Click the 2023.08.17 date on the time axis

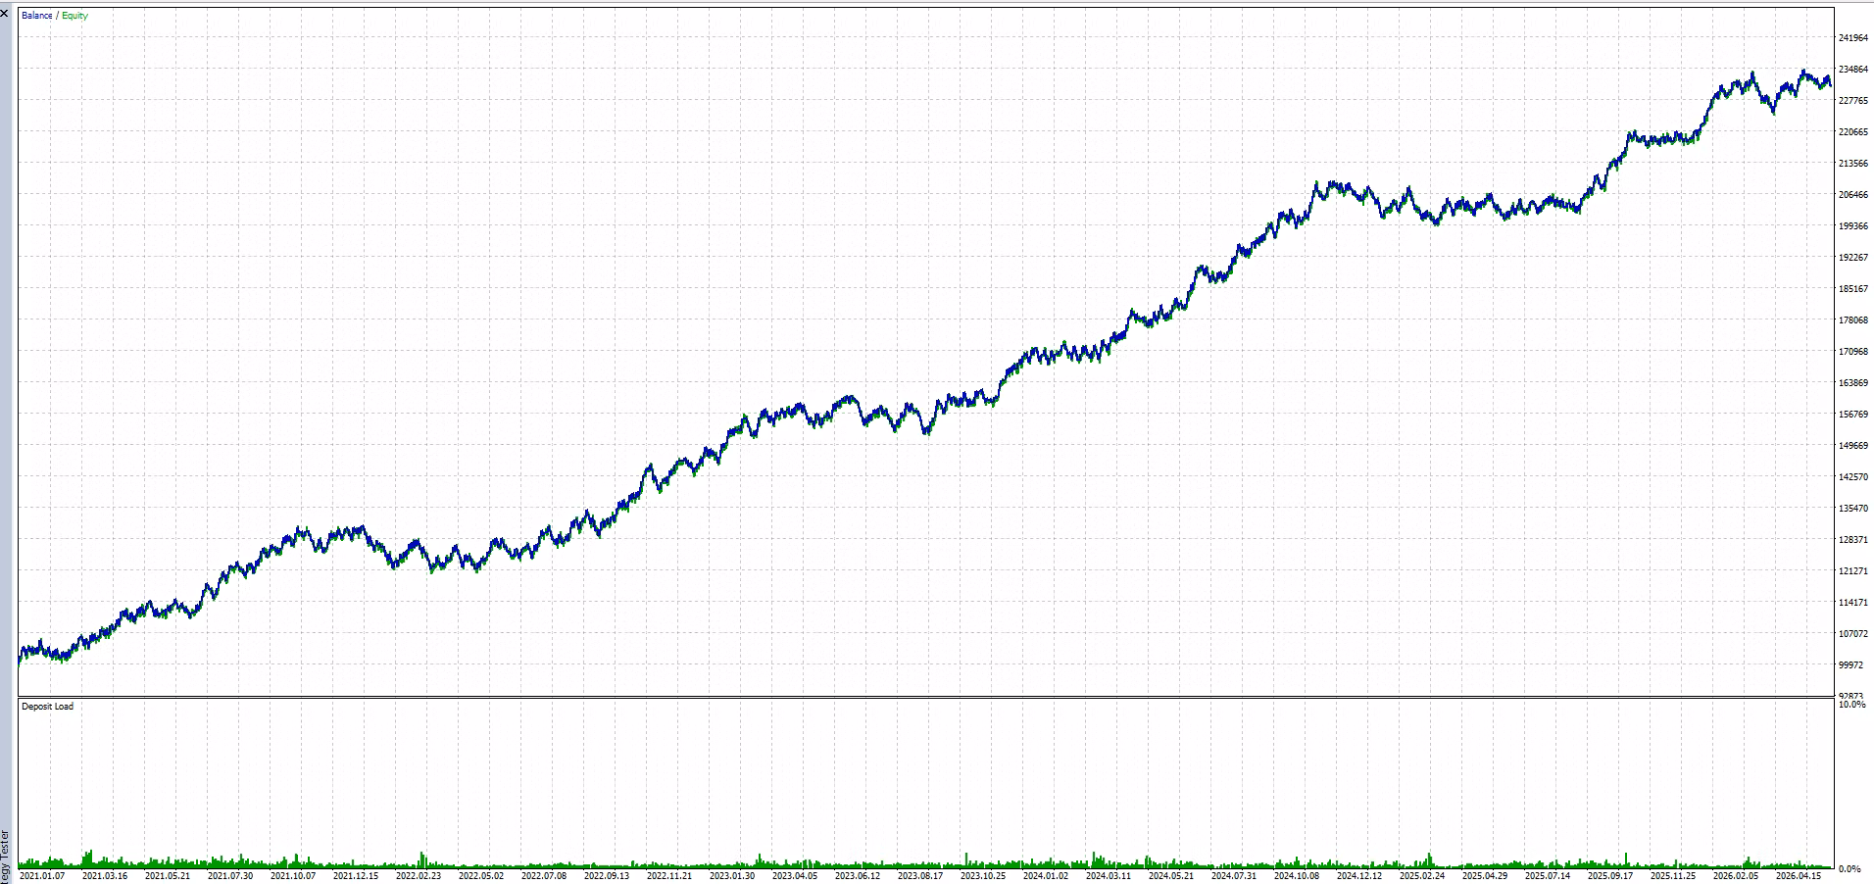click(x=920, y=877)
